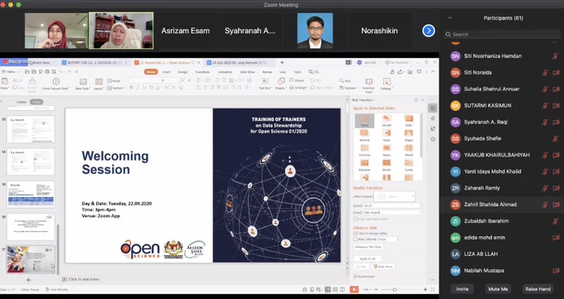Select slide 15 Enquiries thumbnail

tap(31, 195)
